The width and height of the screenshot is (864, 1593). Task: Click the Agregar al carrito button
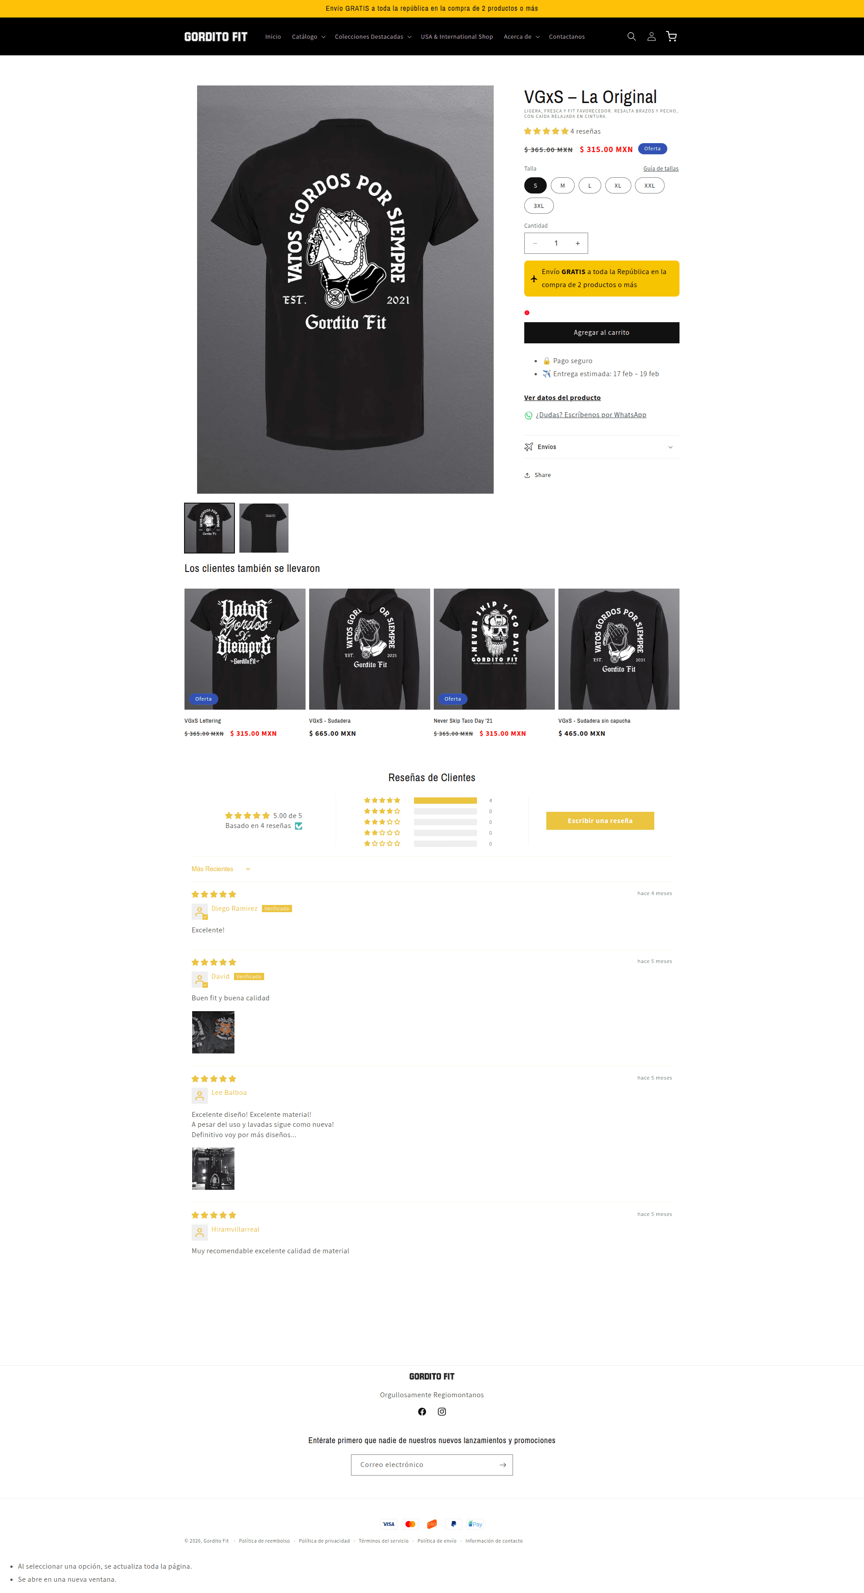point(601,333)
